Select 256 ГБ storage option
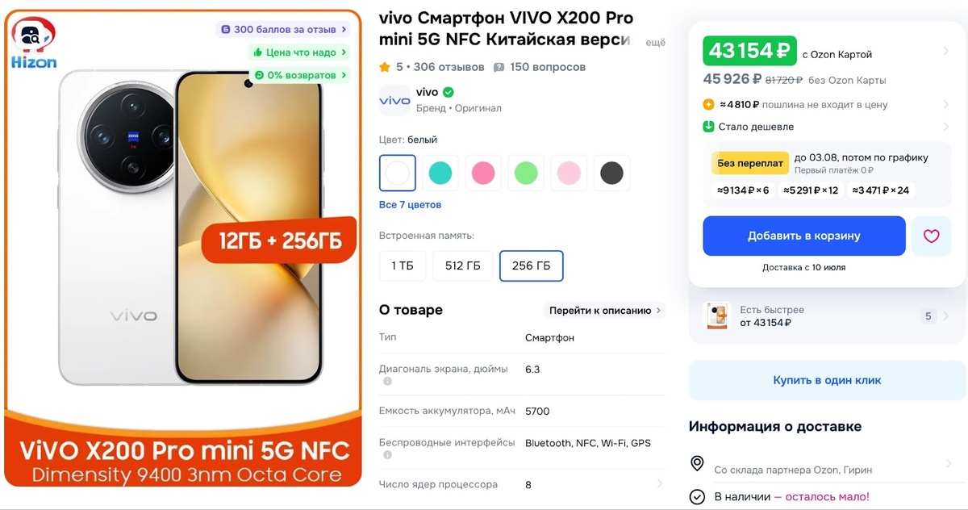The width and height of the screenshot is (968, 510). click(x=532, y=265)
